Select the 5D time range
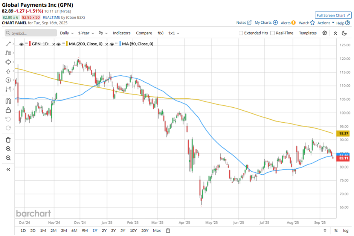Viewport: 354px width, 236px height. click(33, 231)
